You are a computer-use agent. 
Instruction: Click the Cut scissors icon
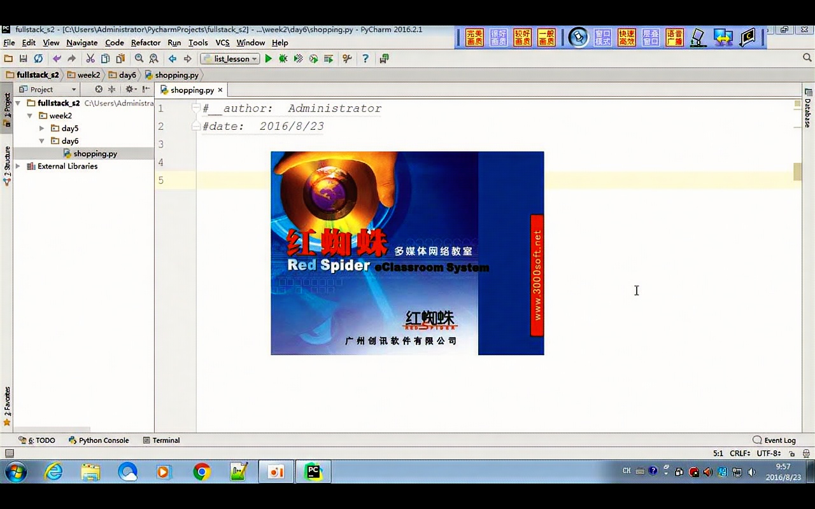coord(91,59)
